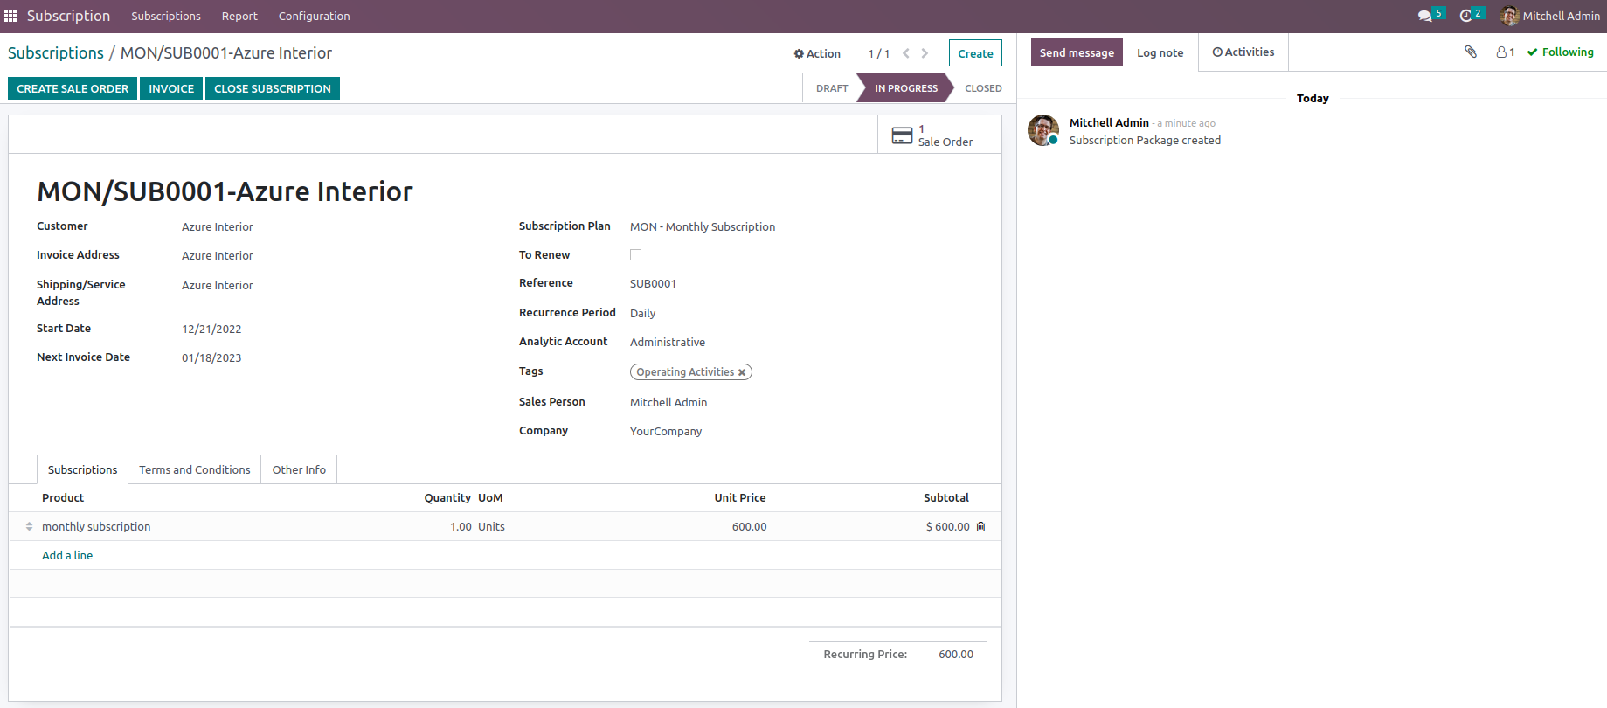1607x708 pixels.
Task: Click Add a line link
Action: click(67, 555)
